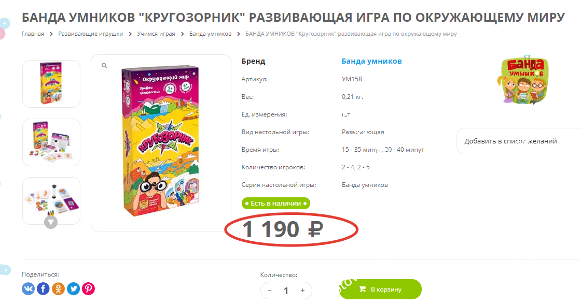Select the second thumbnail showing box contents
The width and height of the screenshot is (581, 305).
(51, 142)
